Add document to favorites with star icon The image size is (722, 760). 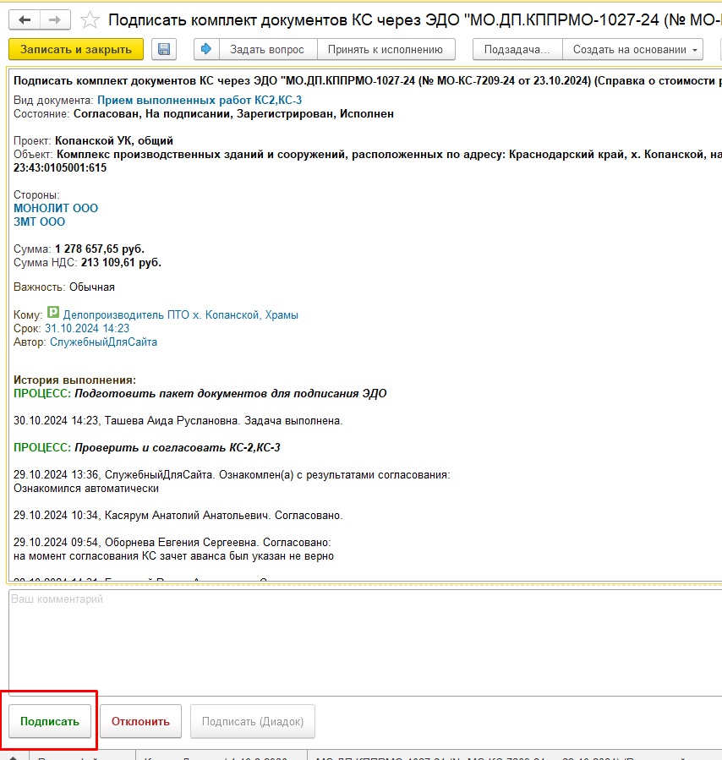pyautogui.click(x=90, y=20)
